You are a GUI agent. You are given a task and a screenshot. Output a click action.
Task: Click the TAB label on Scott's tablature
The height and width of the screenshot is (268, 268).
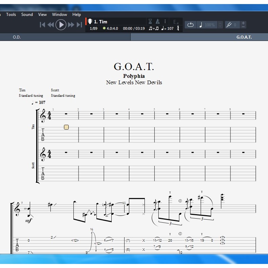pos(43,174)
